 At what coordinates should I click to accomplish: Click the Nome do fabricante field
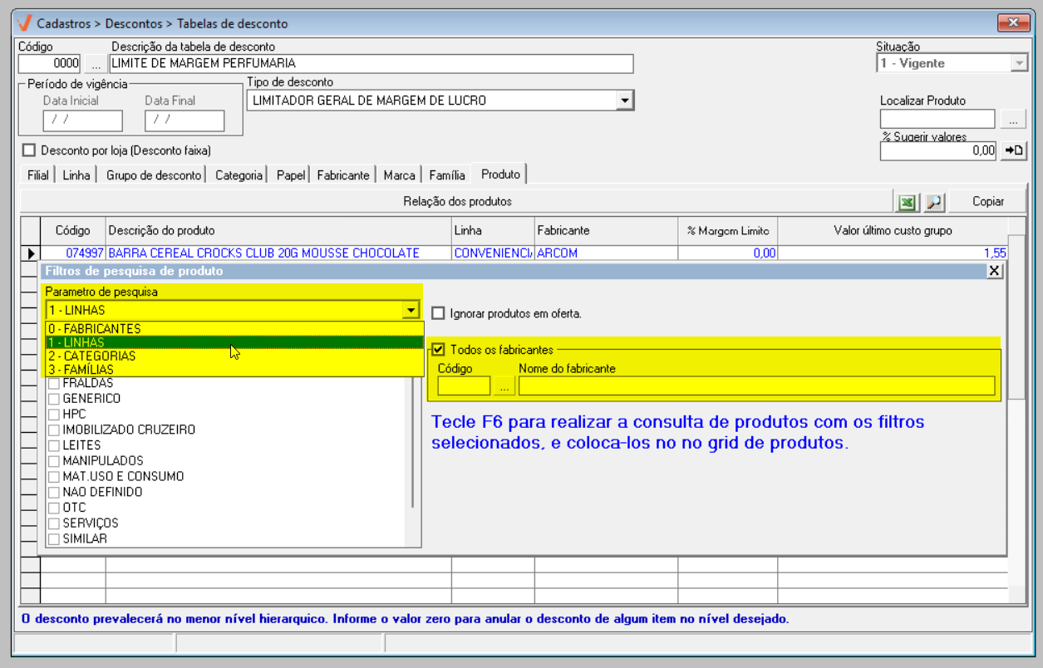click(x=755, y=386)
